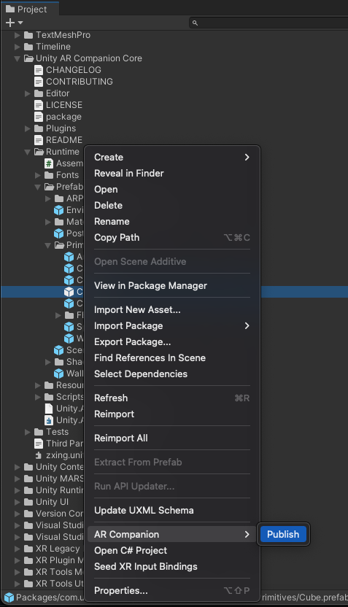348x607 pixels.
Task: Select the README file icon
Action: 39,140
